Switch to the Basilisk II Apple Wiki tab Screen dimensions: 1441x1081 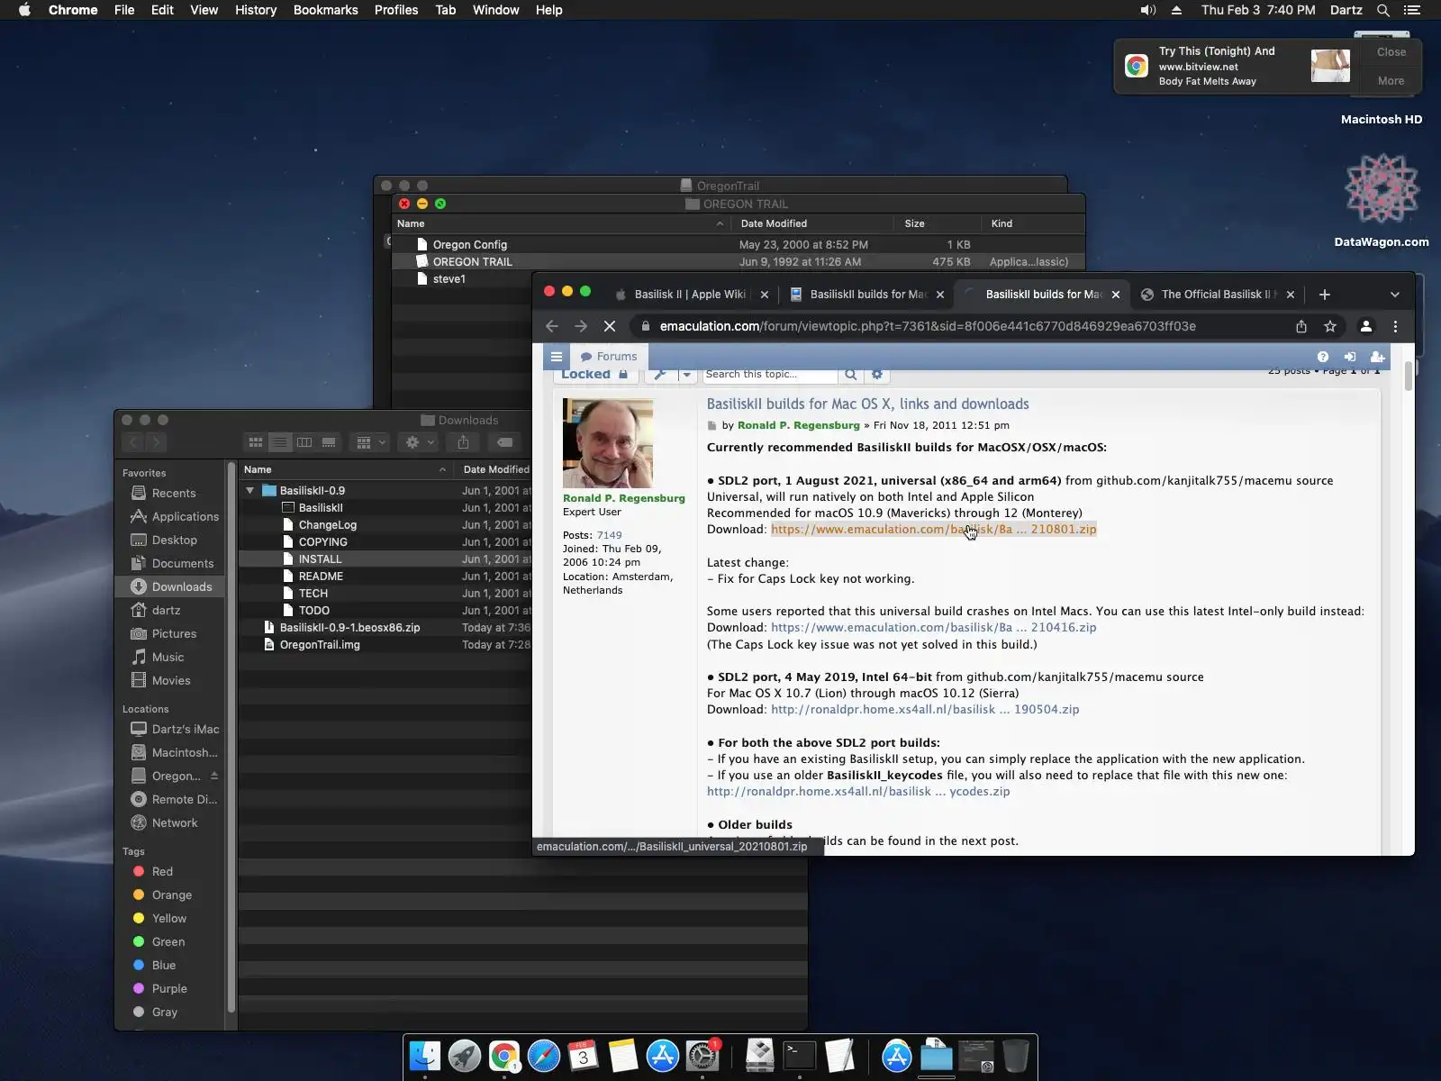pos(690,295)
